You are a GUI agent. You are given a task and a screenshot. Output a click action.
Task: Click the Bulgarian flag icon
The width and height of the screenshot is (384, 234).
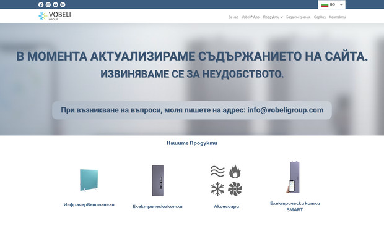pyautogui.click(x=325, y=5)
